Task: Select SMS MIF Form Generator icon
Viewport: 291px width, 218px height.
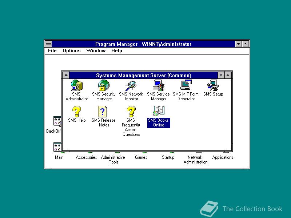Action: pos(186,85)
